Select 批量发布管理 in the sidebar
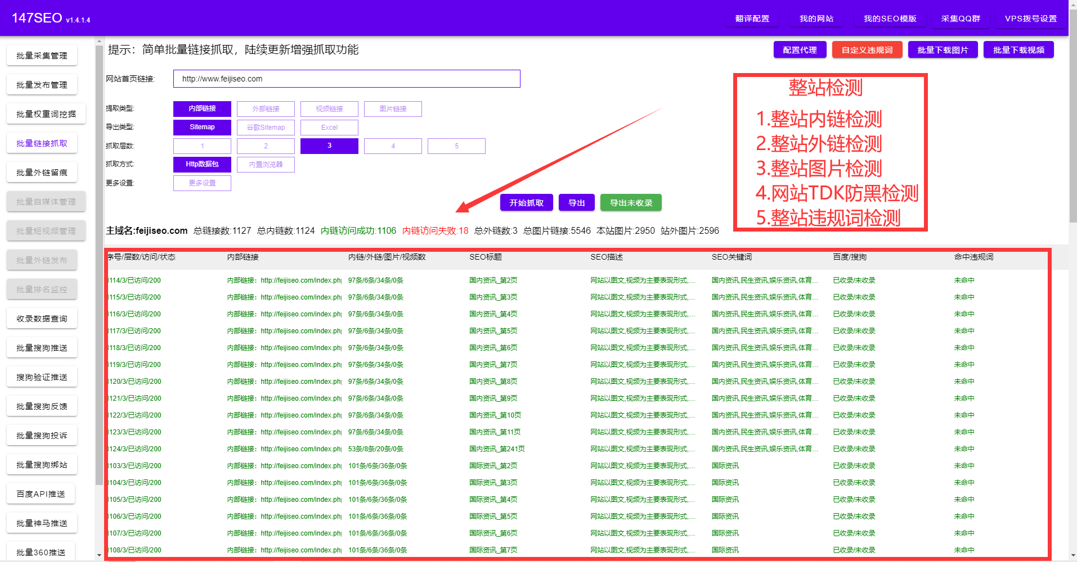The image size is (1077, 562). (42, 84)
